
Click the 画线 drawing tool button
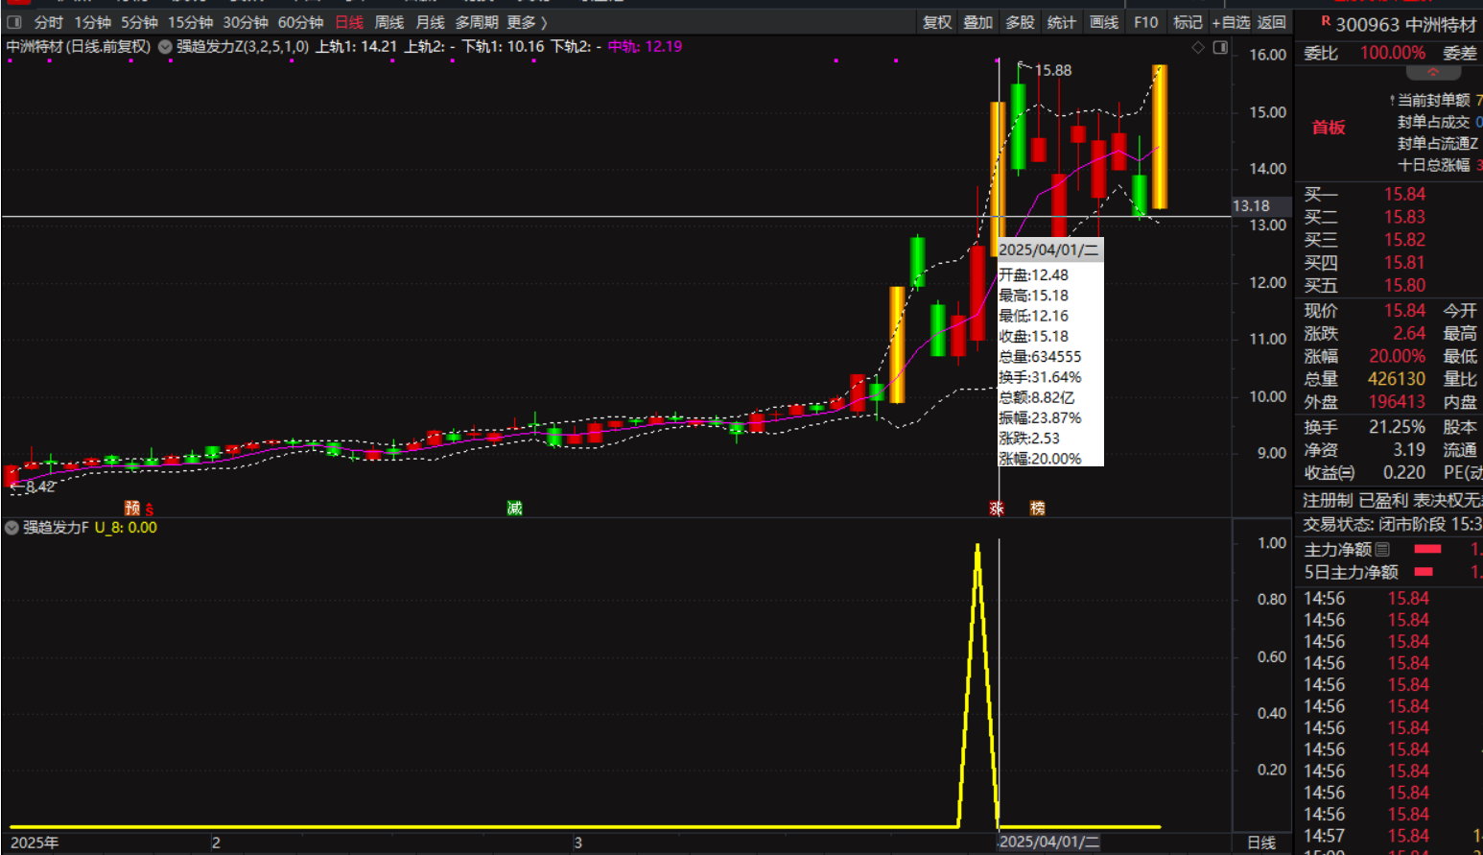pyautogui.click(x=1104, y=22)
